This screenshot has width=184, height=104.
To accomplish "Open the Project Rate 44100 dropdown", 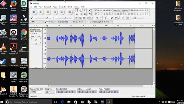I will click(x=36, y=92).
